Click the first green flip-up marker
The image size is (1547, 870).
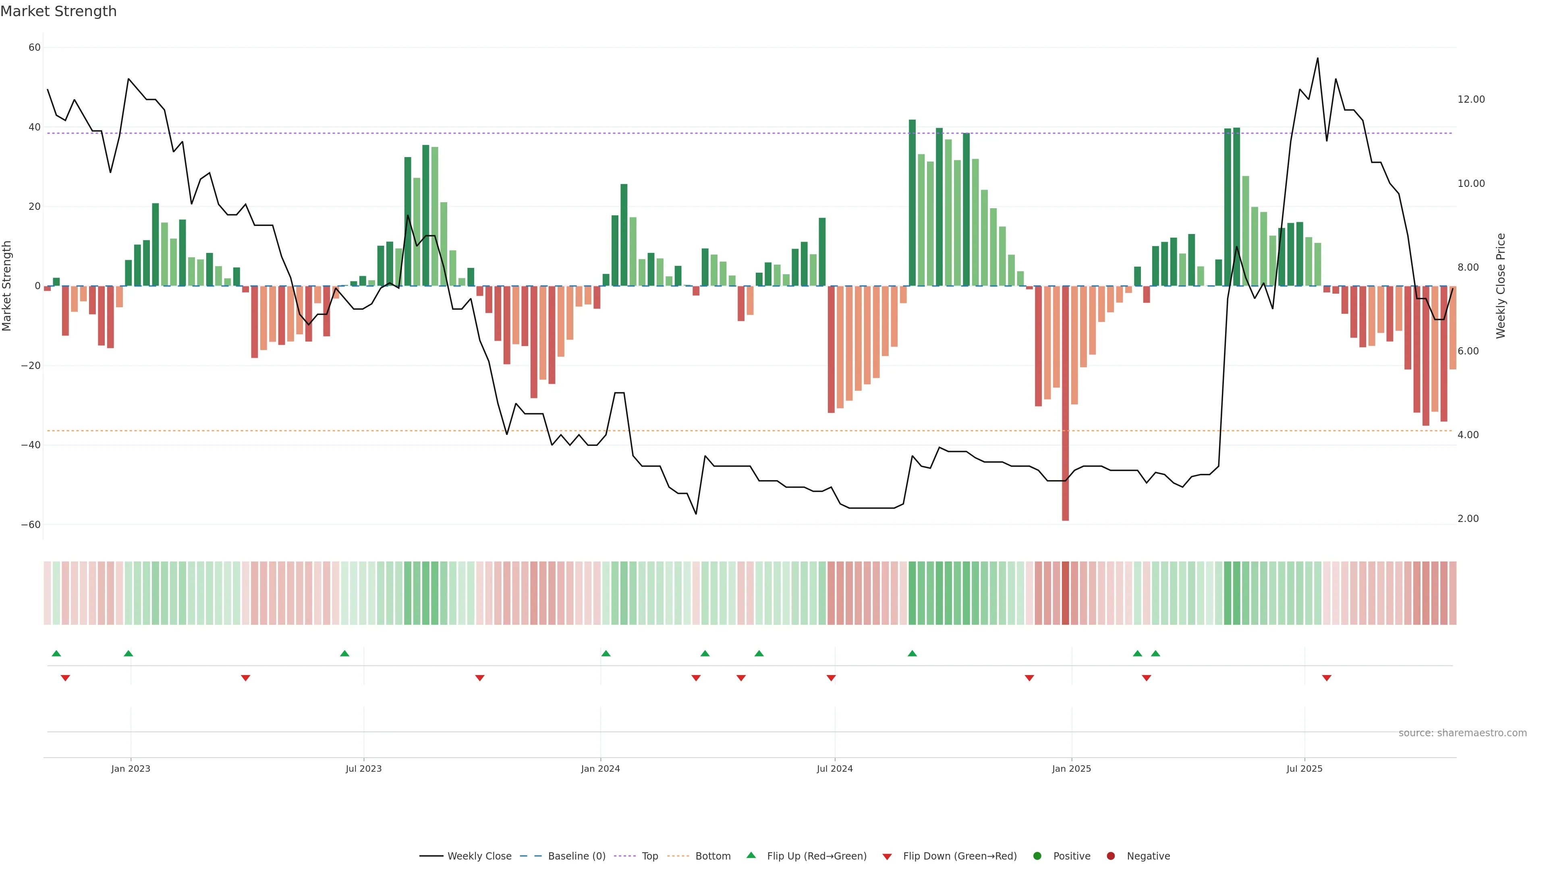56,653
